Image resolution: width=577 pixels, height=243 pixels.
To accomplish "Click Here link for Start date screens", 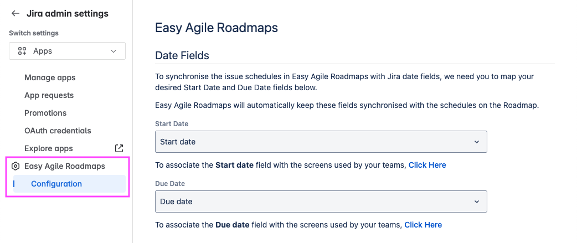I will point(427,165).
